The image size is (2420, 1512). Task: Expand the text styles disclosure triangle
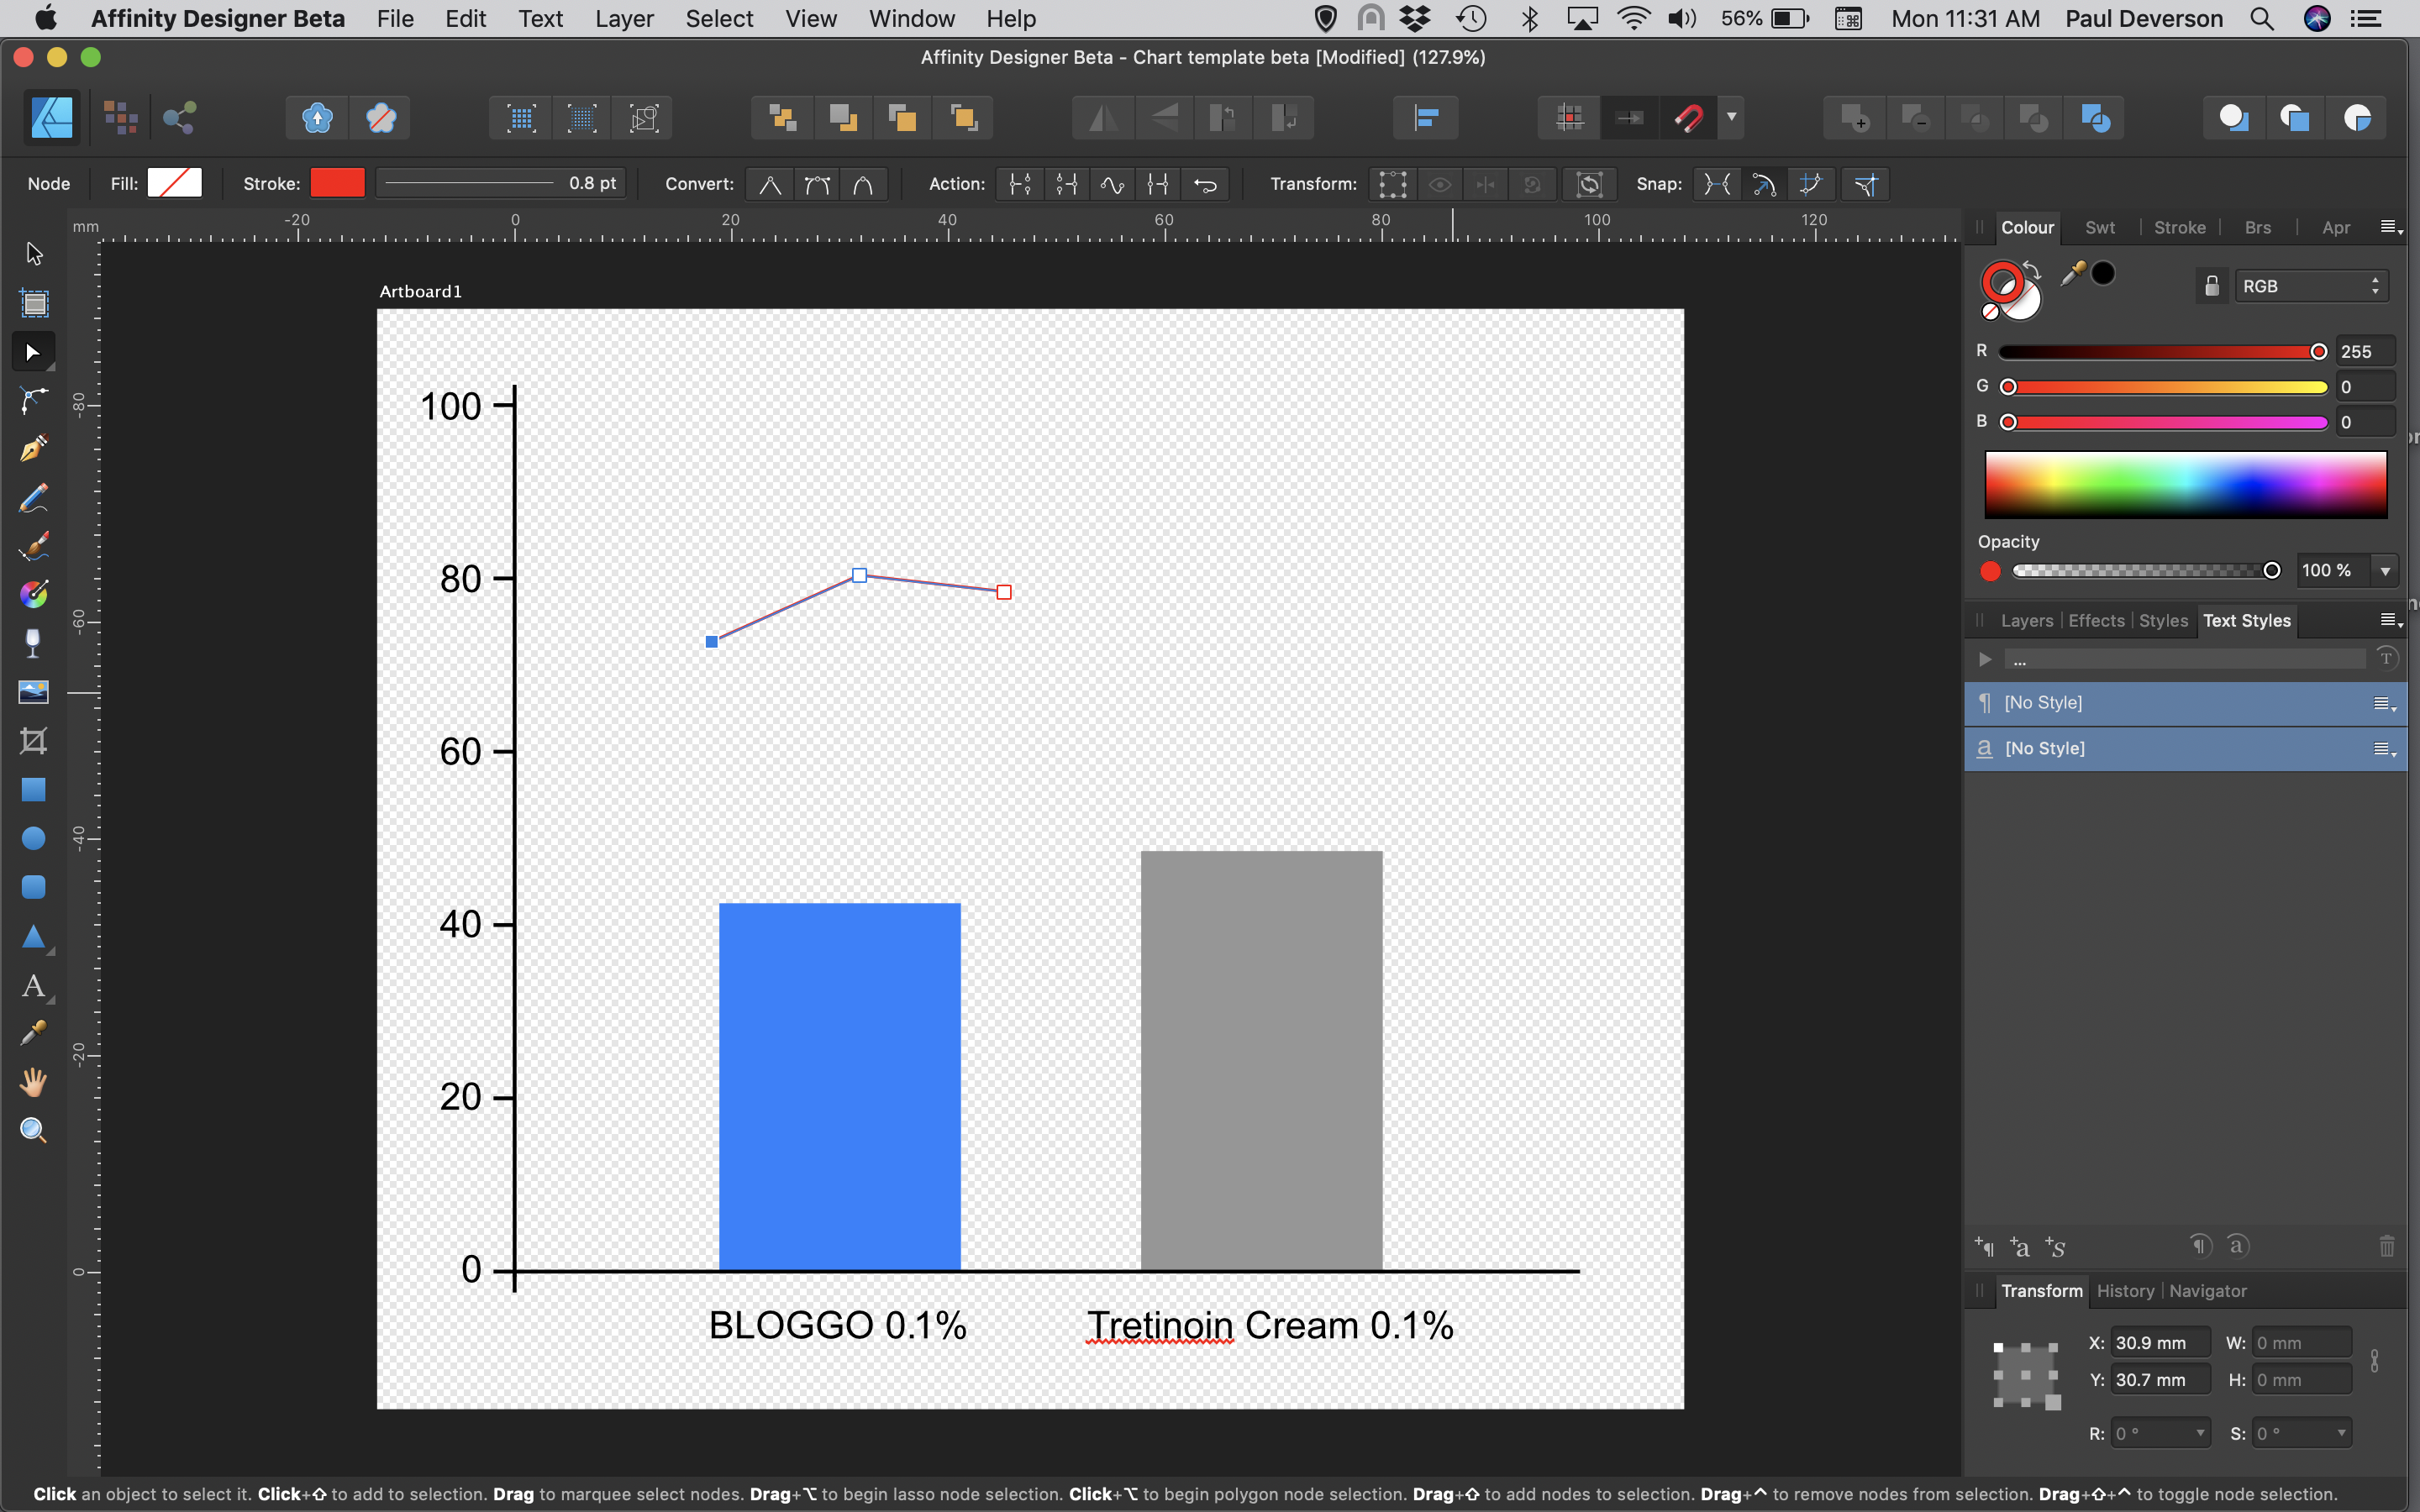pos(1985,659)
